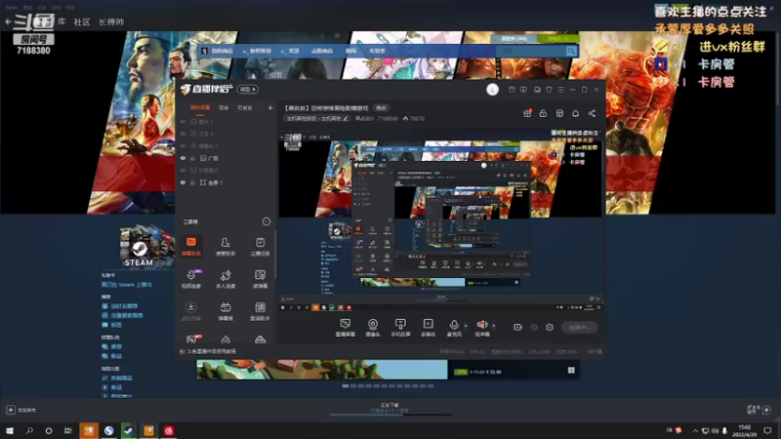Image resolution: width=781 pixels, height=439 pixels.
Task: Click the start streaming button at bottom right
Action: 579,327
